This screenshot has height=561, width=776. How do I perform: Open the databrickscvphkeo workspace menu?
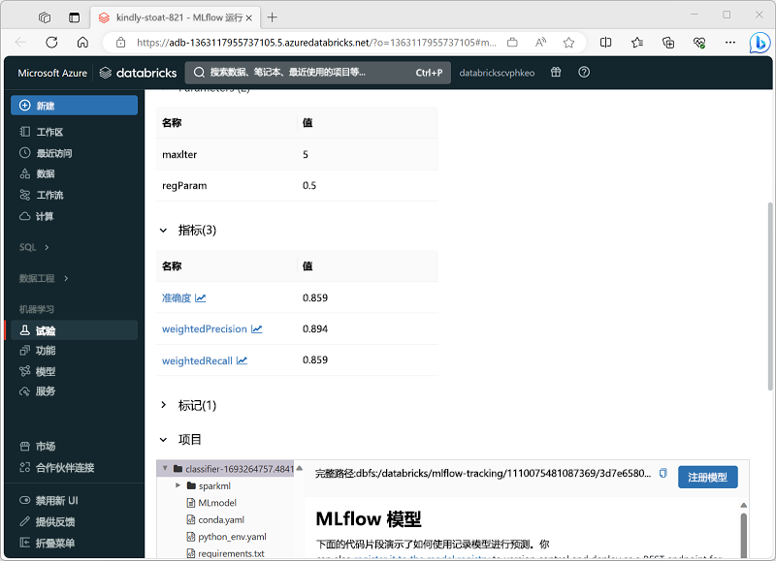pos(497,73)
